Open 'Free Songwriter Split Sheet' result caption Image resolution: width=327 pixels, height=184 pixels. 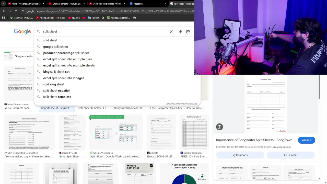pos(179,108)
